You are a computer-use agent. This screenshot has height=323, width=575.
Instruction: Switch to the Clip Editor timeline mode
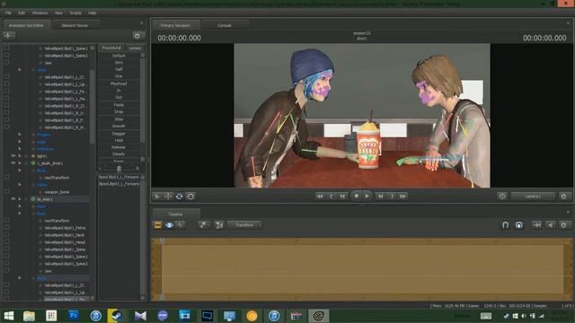(158, 225)
